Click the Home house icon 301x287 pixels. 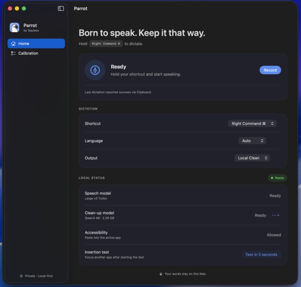coord(13,44)
